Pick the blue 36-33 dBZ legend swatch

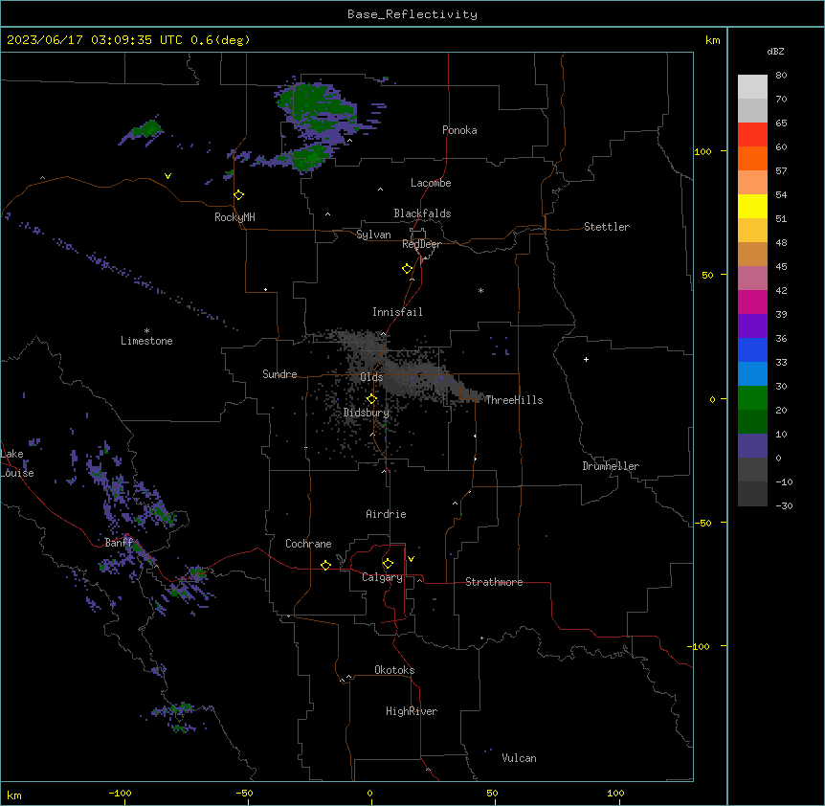pos(752,349)
